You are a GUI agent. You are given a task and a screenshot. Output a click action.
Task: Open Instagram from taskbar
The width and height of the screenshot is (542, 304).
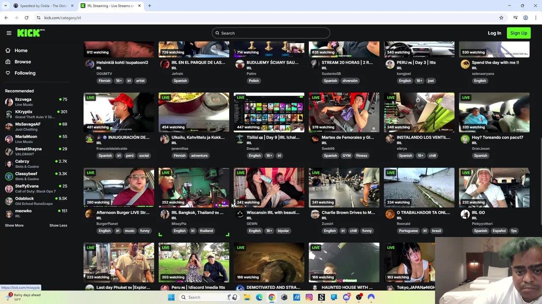(x=309, y=297)
